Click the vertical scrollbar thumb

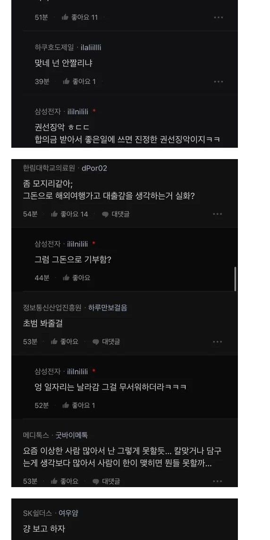pyautogui.click(x=235, y=279)
